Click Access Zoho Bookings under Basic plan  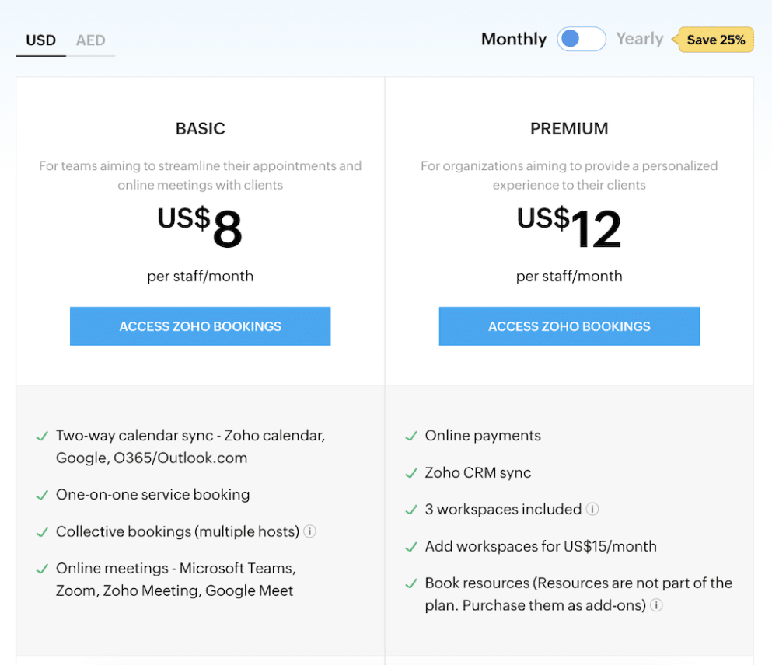point(200,326)
